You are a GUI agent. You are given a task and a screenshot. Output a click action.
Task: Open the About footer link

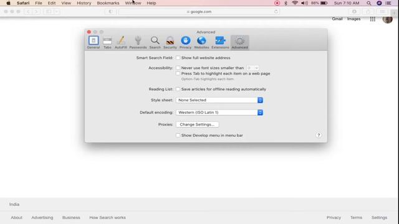[x=17, y=217]
